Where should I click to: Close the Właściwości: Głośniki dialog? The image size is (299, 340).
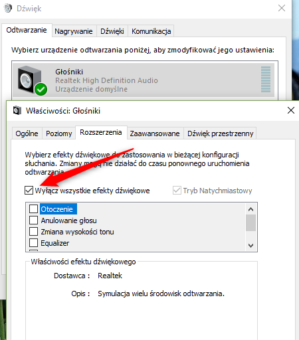[x=291, y=110]
